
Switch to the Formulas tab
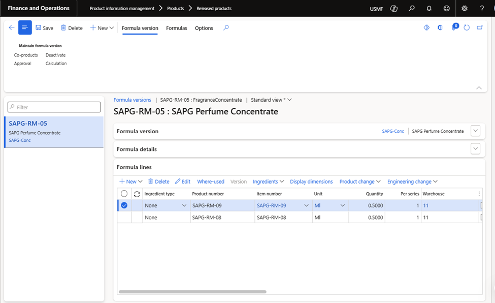point(177,28)
